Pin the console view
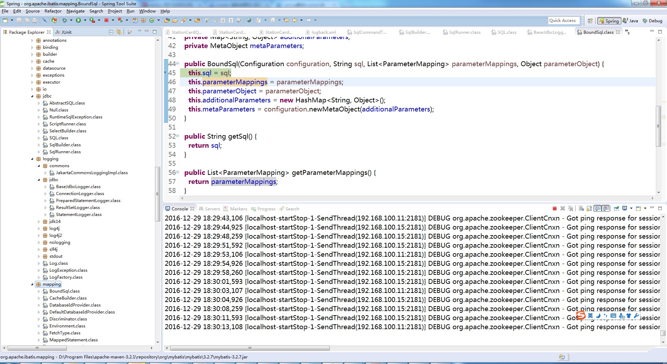Screen dimensions: 667x364 click(616, 209)
